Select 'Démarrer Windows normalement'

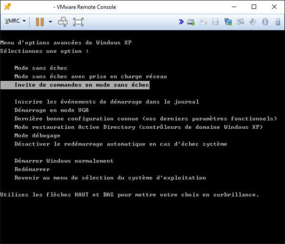click(64, 161)
